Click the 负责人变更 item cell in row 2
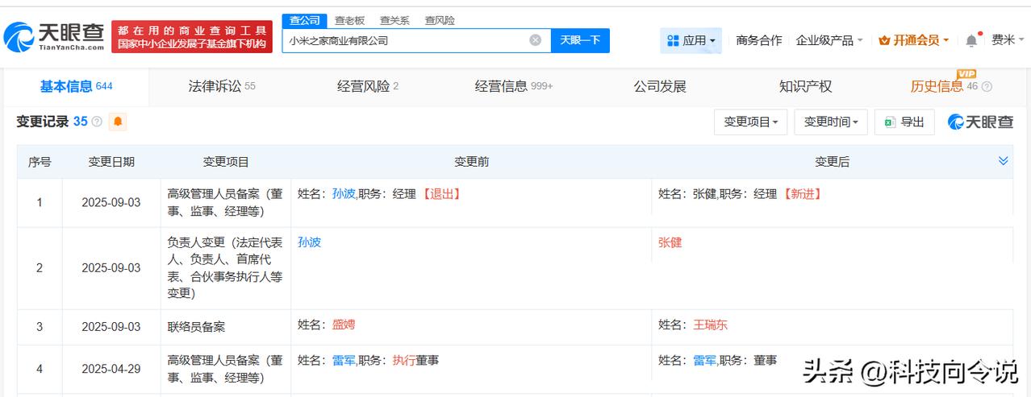Viewport: 1031px width, 397px height. click(226, 268)
